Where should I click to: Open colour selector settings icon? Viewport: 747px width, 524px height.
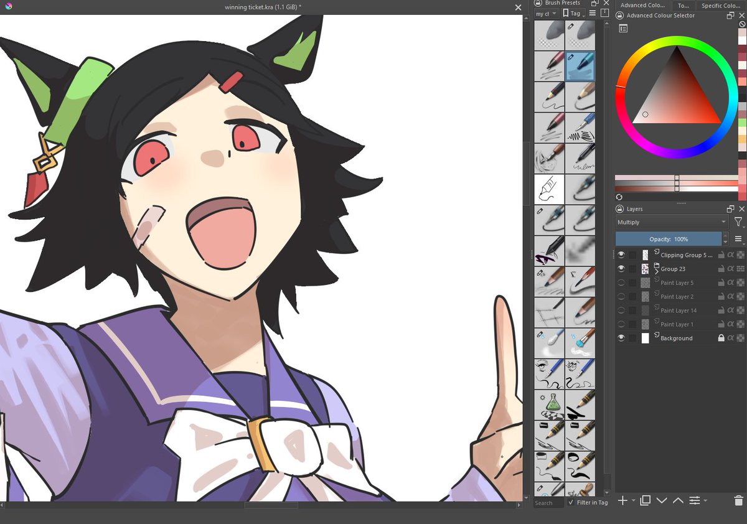623,28
